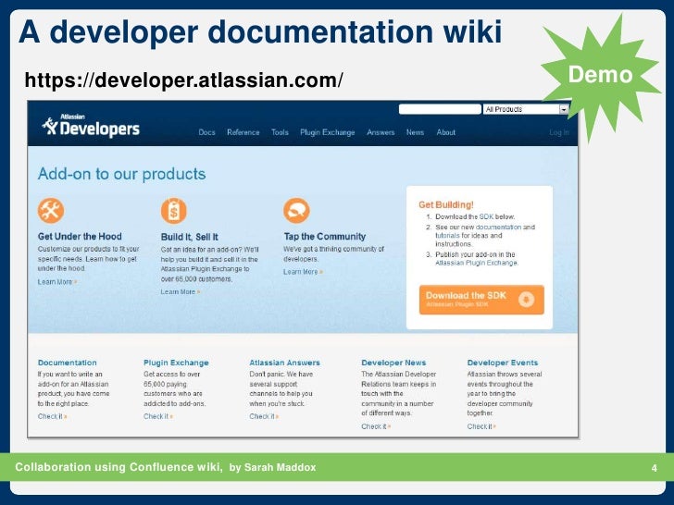This screenshot has width=674, height=505.
Task: Open the Answers menu item
Action: pyautogui.click(x=381, y=132)
